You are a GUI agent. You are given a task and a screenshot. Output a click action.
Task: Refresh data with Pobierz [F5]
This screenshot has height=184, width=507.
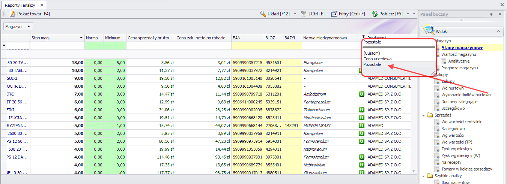(x=387, y=14)
